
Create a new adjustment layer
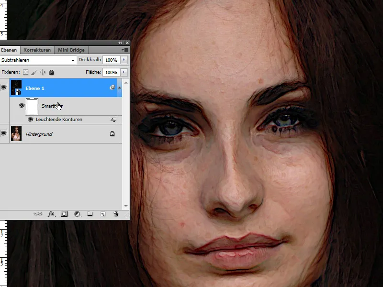78,214
